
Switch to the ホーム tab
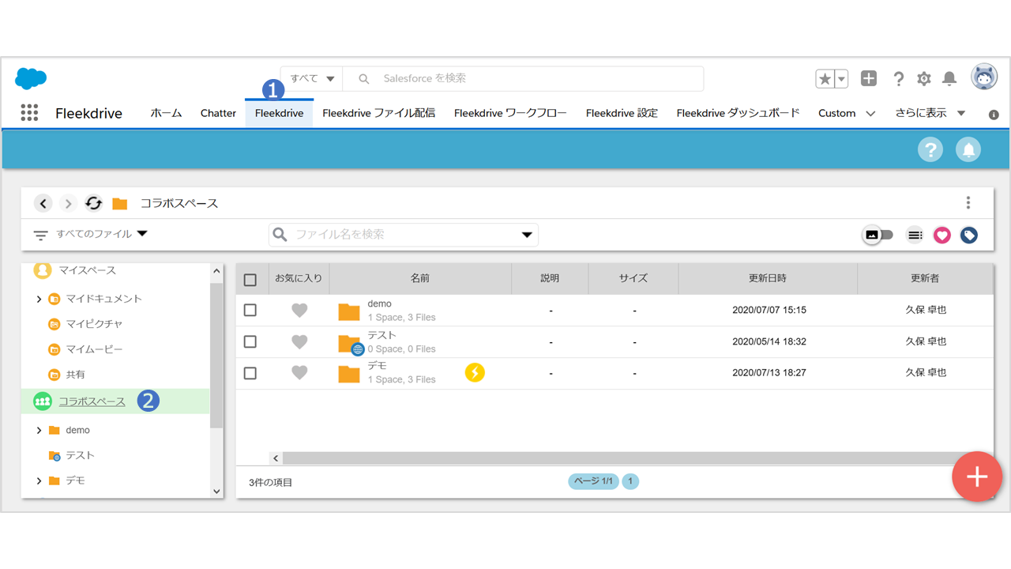(166, 113)
